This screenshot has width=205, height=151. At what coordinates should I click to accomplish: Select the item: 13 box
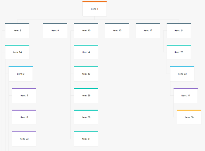click(86, 74)
